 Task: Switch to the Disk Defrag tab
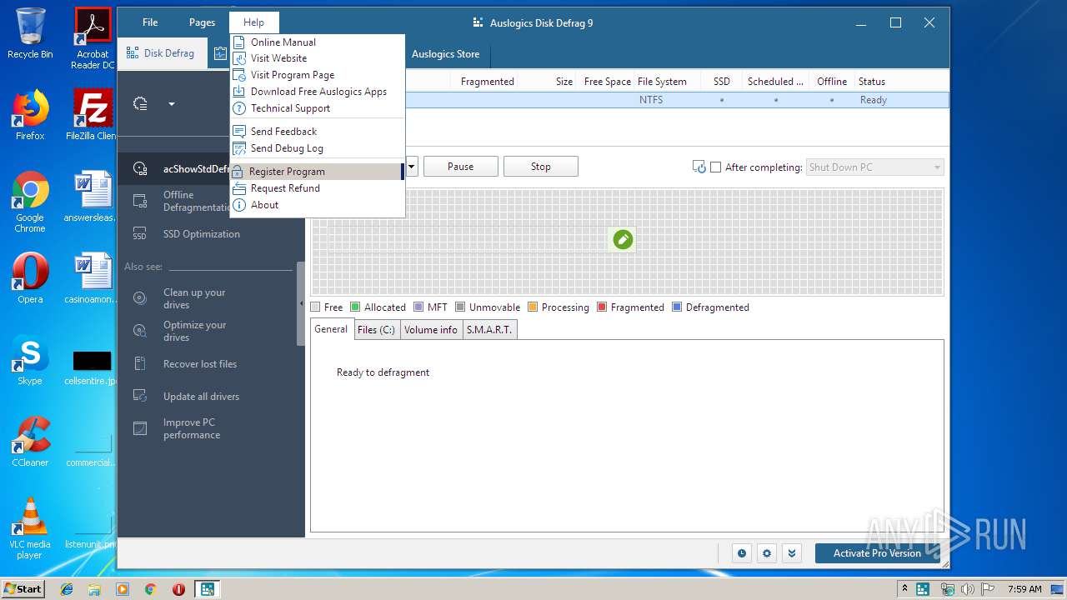[x=162, y=53]
